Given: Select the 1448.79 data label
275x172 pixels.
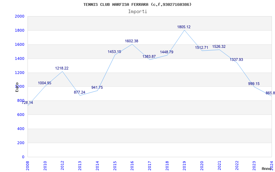Looking at the screenshot, I should pyautogui.click(x=167, y=52).
